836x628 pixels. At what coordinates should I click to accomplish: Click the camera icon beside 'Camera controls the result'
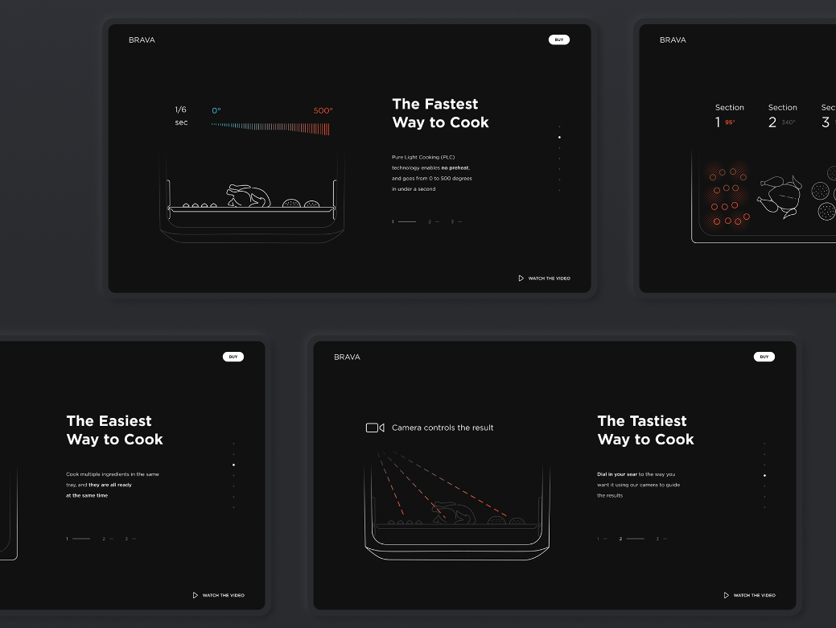(x=375, y=428)
